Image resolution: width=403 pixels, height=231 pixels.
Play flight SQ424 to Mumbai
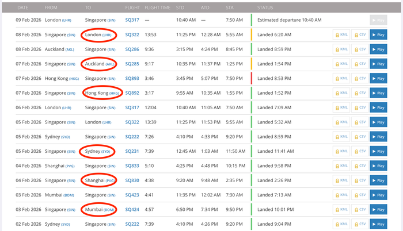378,209
